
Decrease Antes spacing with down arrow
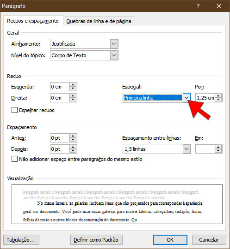click(73, 140)
